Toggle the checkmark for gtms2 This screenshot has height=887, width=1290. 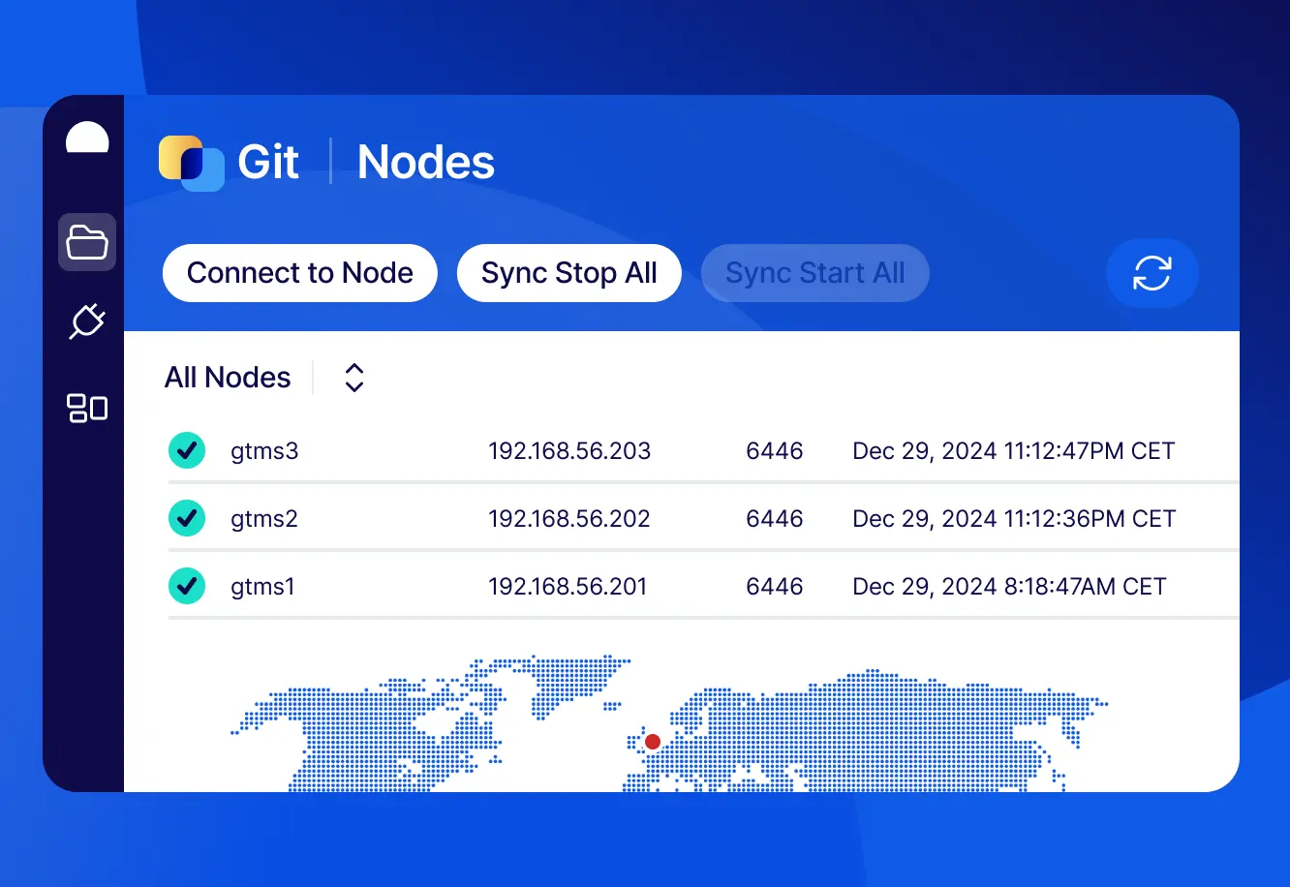pyautogui.click(x=187, y=518)
